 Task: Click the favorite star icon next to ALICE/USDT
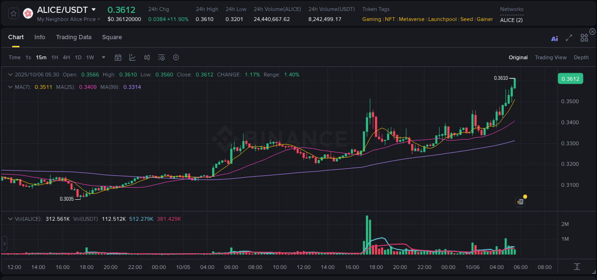(13, 13)
